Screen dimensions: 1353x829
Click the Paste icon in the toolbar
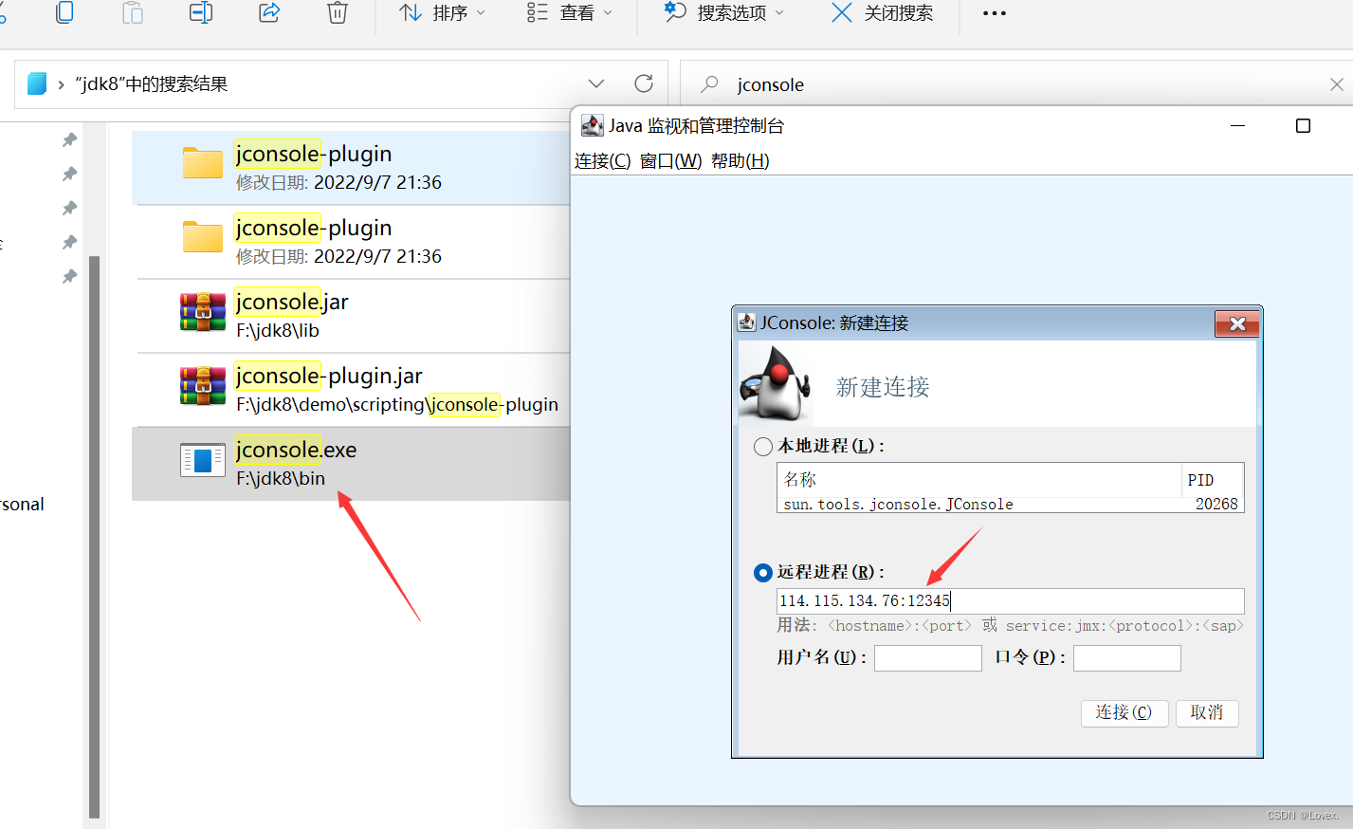point(131,13)
